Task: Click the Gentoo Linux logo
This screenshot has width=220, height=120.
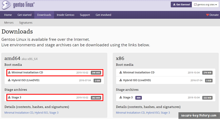Action: coord(18,5)
